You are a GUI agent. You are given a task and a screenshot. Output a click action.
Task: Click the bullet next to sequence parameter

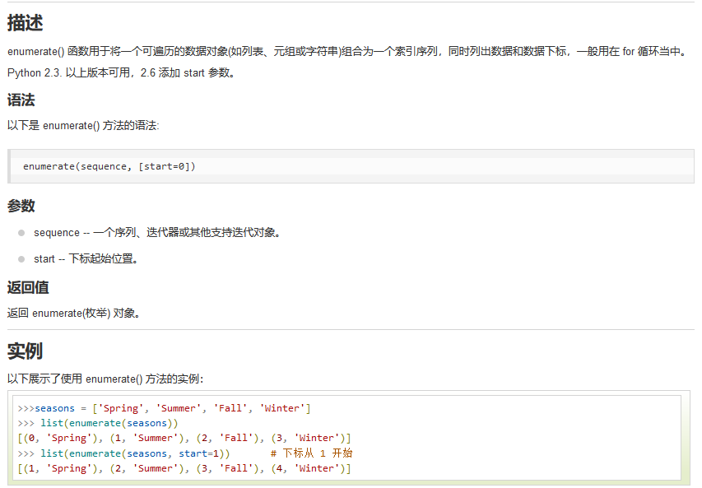click(20, 231)
